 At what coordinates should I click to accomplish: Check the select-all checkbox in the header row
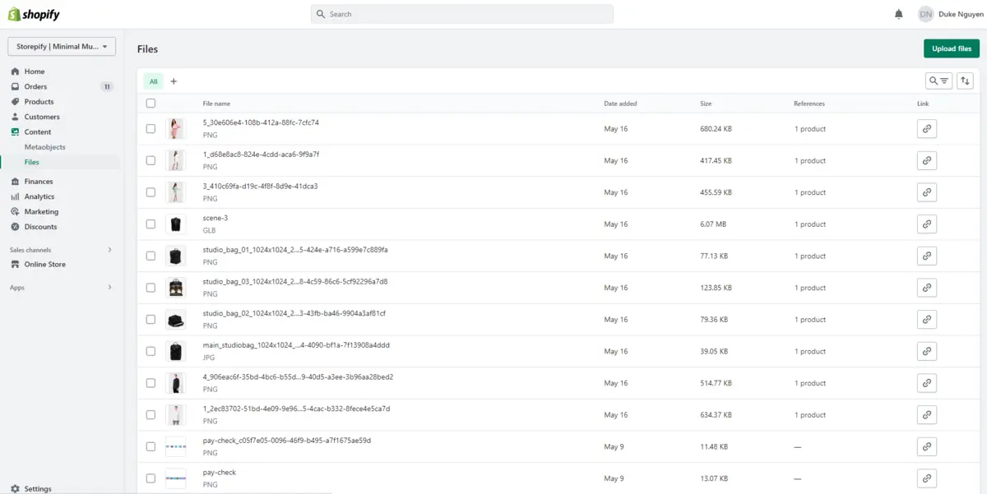[151, 103]
